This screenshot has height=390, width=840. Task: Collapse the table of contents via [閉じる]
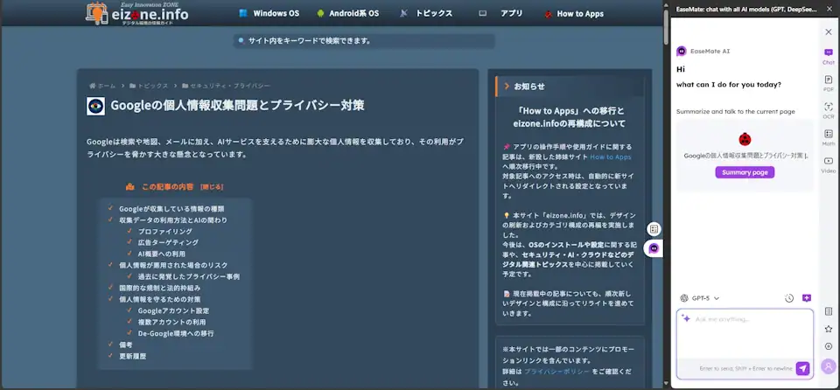[212, 187]
